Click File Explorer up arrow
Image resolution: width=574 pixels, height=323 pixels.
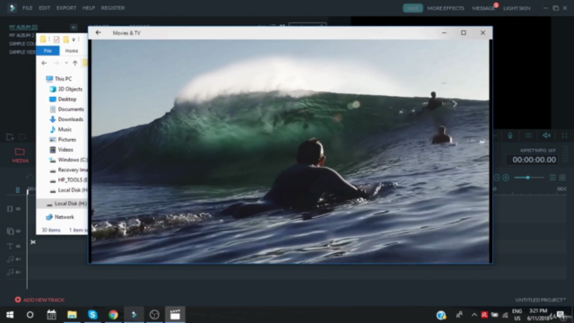coord(74,63)
